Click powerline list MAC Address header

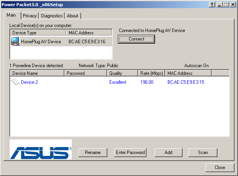[x=188, y=73]
